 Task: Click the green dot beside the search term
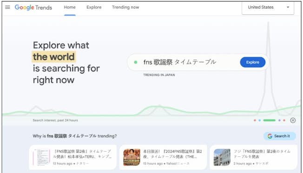pos(136,62)
